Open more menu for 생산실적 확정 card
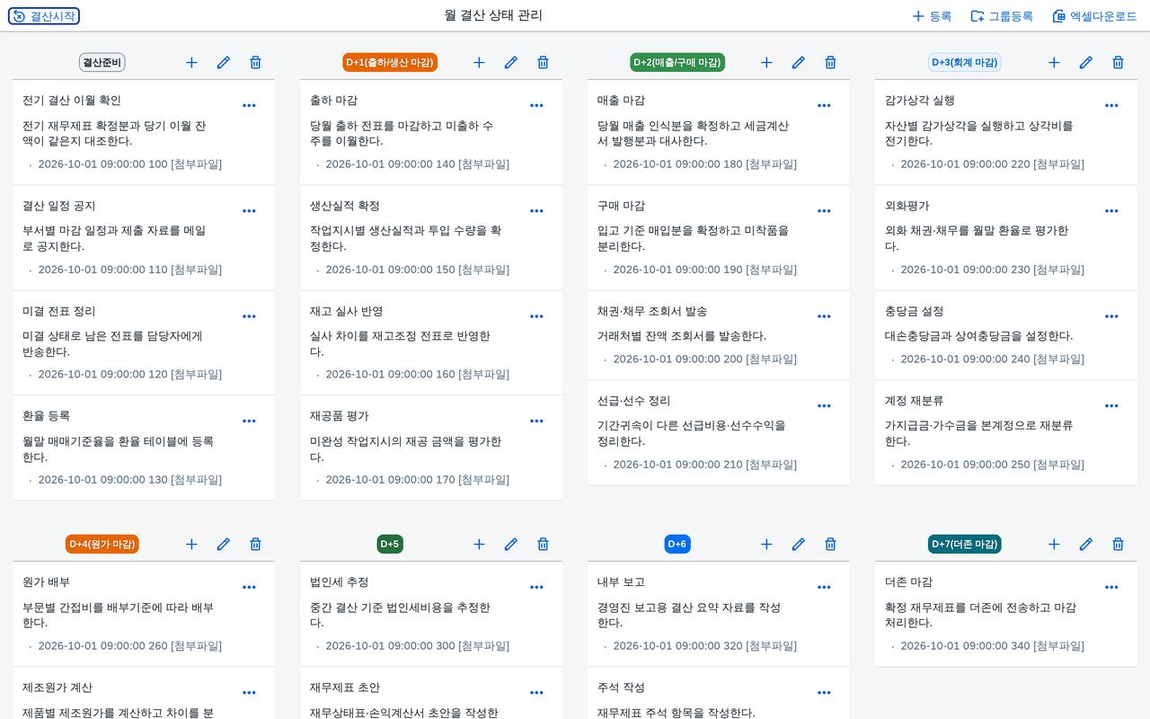1150x719 pixels. 536,211
